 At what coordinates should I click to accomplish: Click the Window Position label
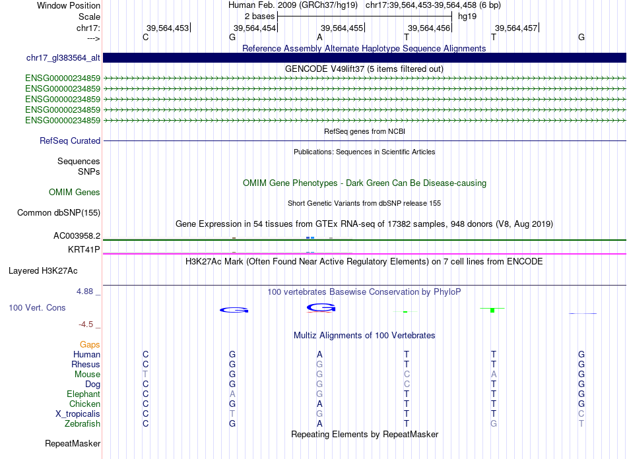click(69, 5)
